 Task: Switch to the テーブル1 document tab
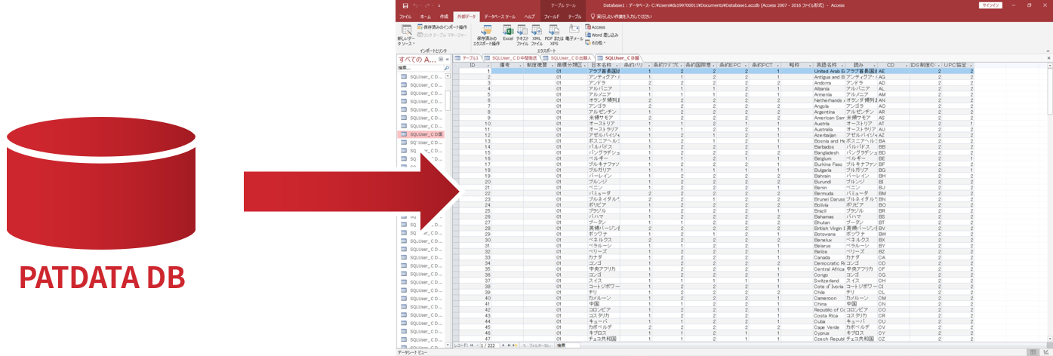[x=467, y=57]
